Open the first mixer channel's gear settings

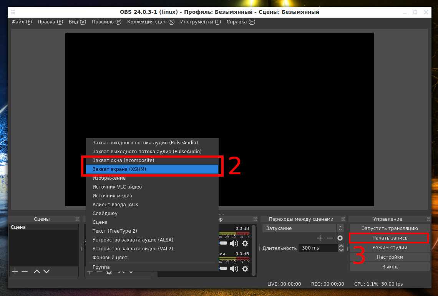pos(245,243)
